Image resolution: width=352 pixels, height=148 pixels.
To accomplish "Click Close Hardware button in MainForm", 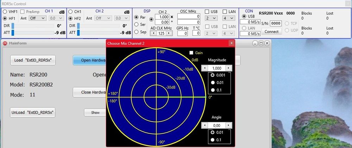I will pyautogui.click(x=90, y=92).
